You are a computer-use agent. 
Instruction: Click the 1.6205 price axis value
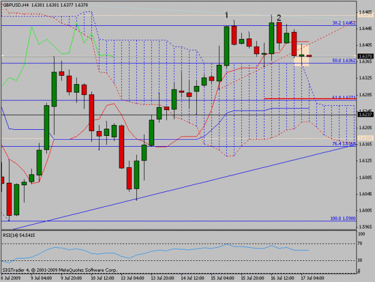pos(365,127)
